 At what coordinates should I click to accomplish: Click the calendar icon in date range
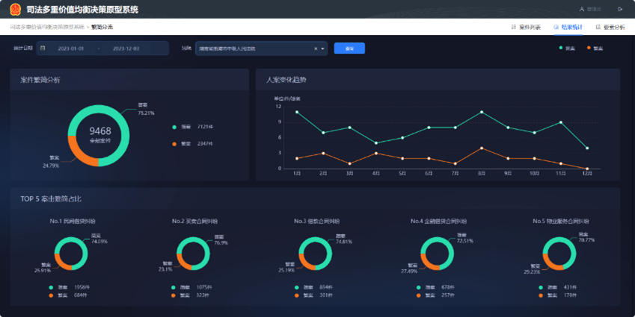coord(43,48)
